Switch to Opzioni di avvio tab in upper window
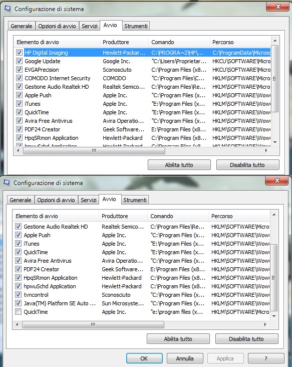Image resolution: width=292 pixels, height=367 pixels. 57,26
